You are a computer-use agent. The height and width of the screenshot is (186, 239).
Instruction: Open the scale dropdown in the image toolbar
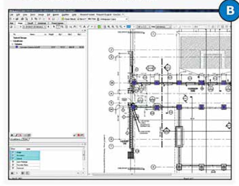click(x=143, y=27)
